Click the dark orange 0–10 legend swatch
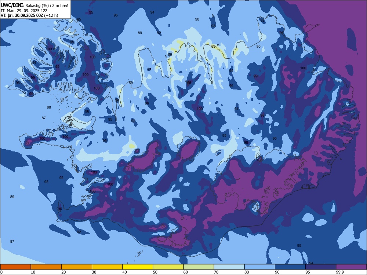This screenshot has width=367, height=275. coord(15,267)
